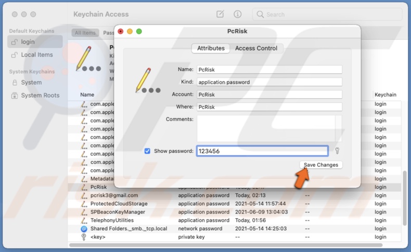The width and height of the screenshot is (411, 252).
Task: Click the vertical scrollbar of the keychain list
Action: tap(405, 197)
